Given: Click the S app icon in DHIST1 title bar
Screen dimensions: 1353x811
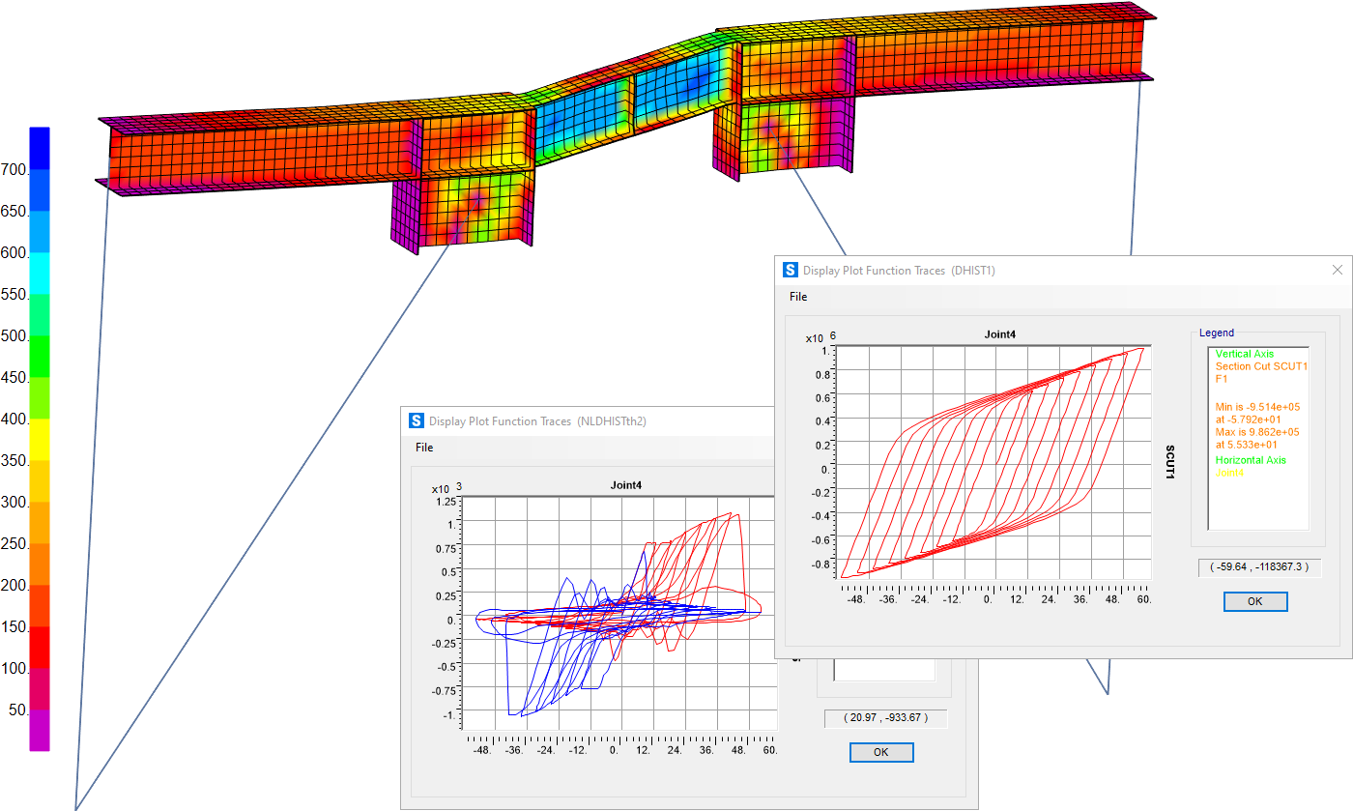Looking at the screenshot, I should point(791,271).
